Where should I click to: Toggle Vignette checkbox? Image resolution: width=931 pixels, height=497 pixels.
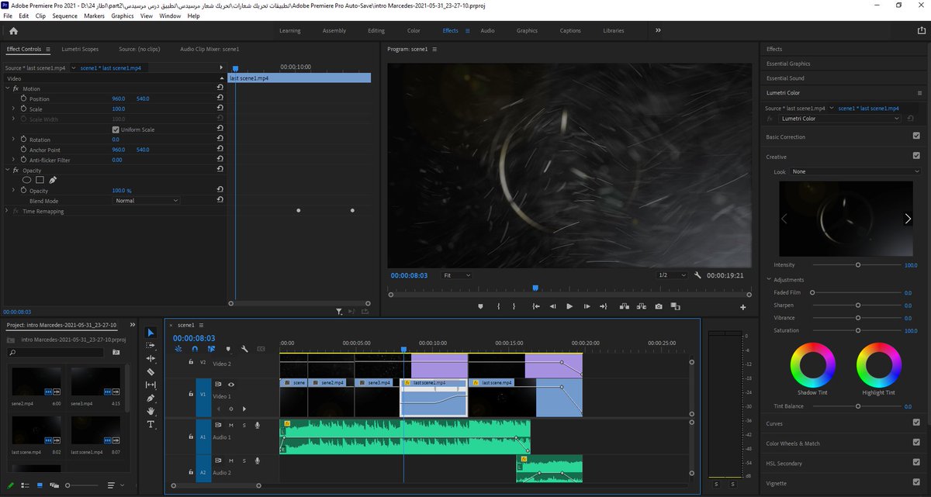tap(916, 483)
